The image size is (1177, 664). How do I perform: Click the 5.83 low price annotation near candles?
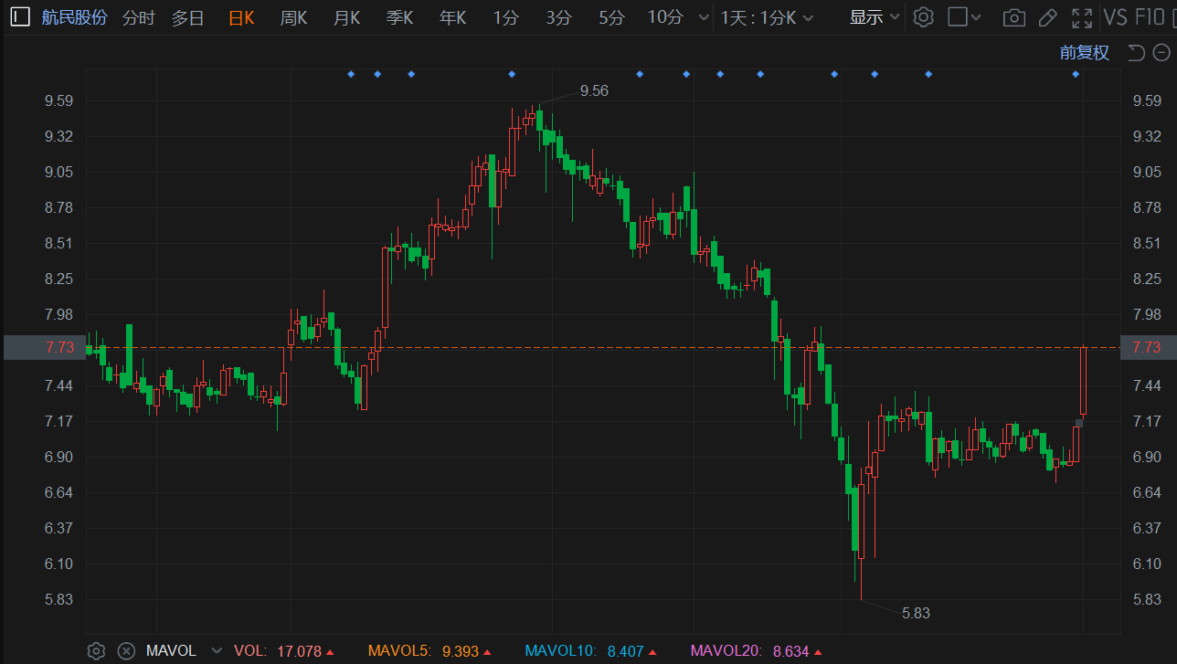click(x=916, y=613)
